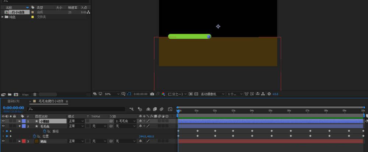Open the 活动摄像机 view dropdown
The image size is (368, 152).
212,94
